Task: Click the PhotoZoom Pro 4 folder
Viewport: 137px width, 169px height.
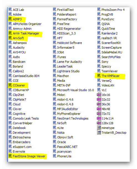Action: 111,10
